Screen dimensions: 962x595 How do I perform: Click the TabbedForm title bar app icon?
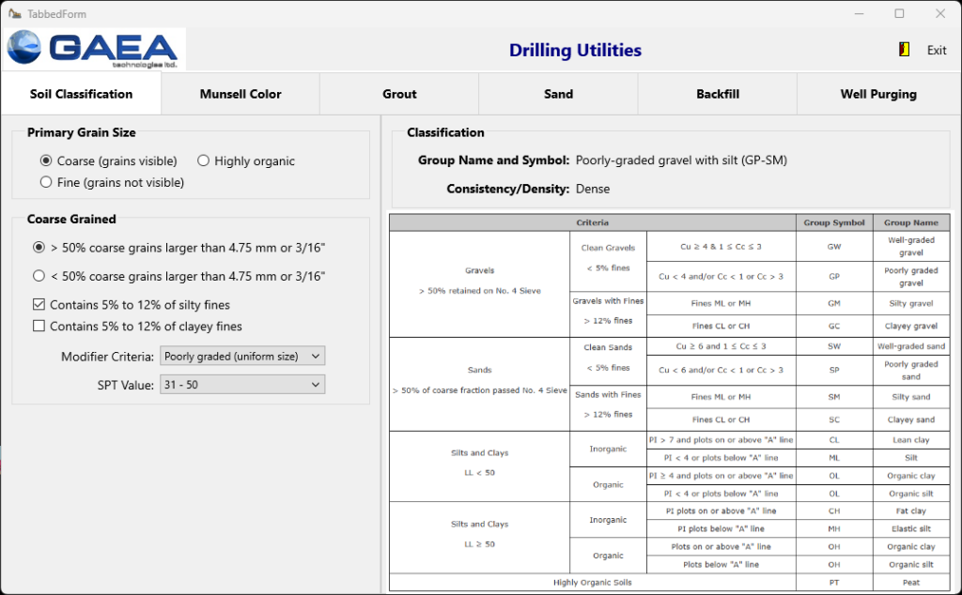[x=14, y=14]
